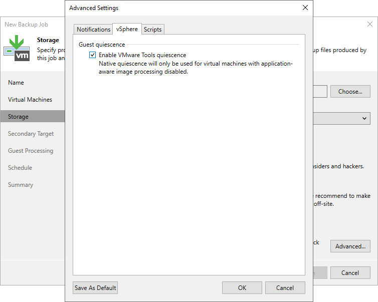Go to Virtual Machines wizard step
Viewport: 378px width, 302px height.
(x=30, y=100)
